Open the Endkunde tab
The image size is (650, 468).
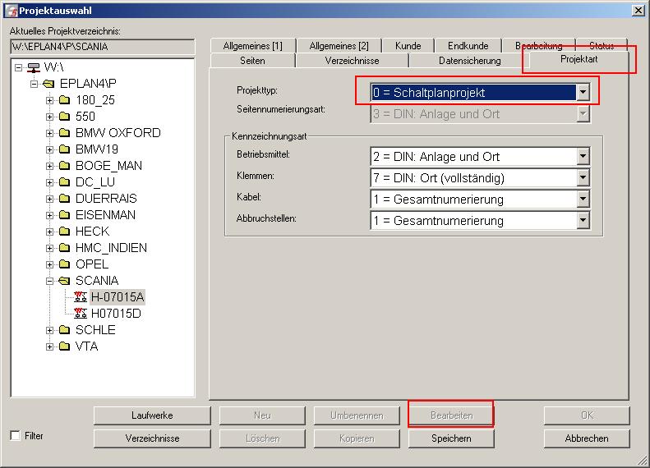468,45
